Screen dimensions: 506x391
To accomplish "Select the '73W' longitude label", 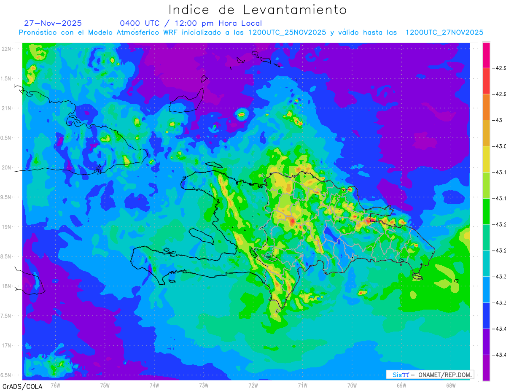I will [204, 385].
